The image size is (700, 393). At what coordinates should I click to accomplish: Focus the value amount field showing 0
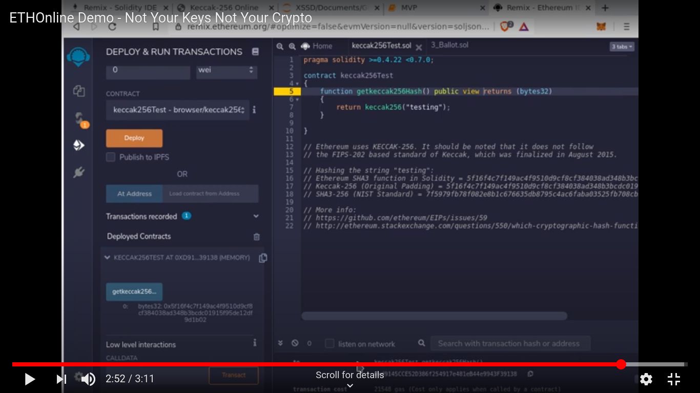(148, 71)
